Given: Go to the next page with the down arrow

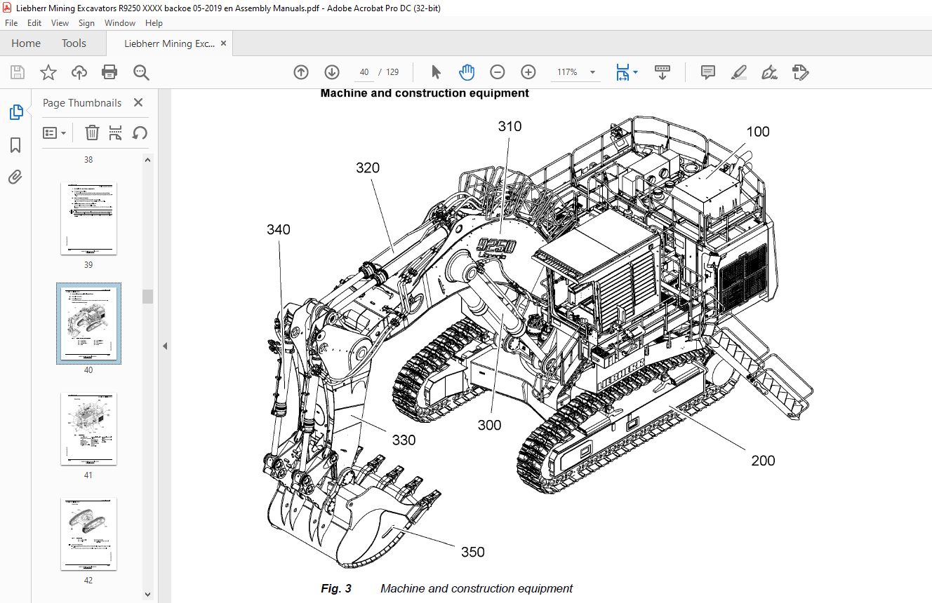Looking at the screenshot, I should (x=332, y=72).
